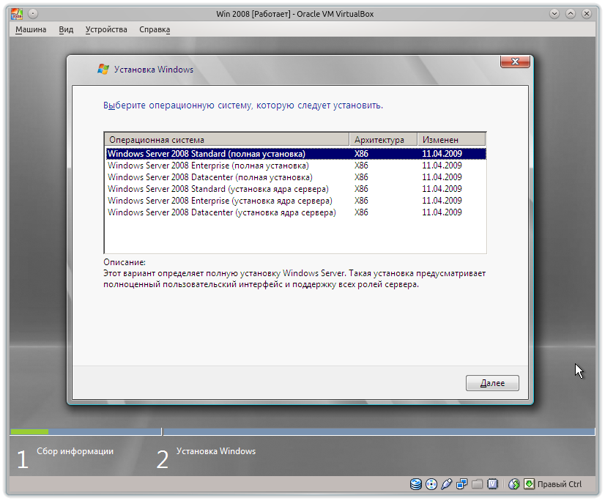Click the shared folders status icon
605x501 pixels.
tap(477, 483)
